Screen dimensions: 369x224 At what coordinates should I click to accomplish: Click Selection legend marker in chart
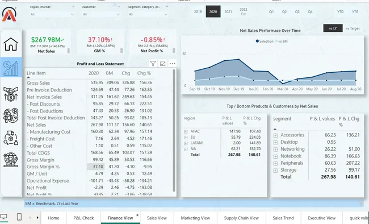coord(257,41)
